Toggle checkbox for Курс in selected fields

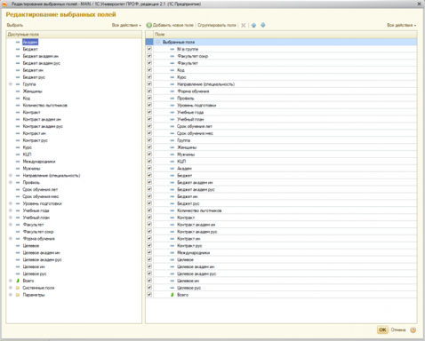click(149, 77)
